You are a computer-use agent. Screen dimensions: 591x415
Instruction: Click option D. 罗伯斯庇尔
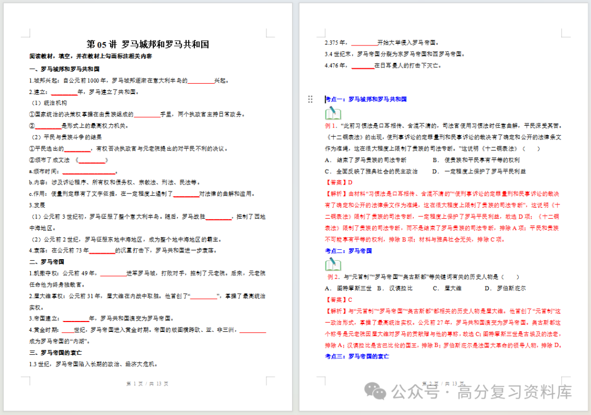(x=505, y=289)
